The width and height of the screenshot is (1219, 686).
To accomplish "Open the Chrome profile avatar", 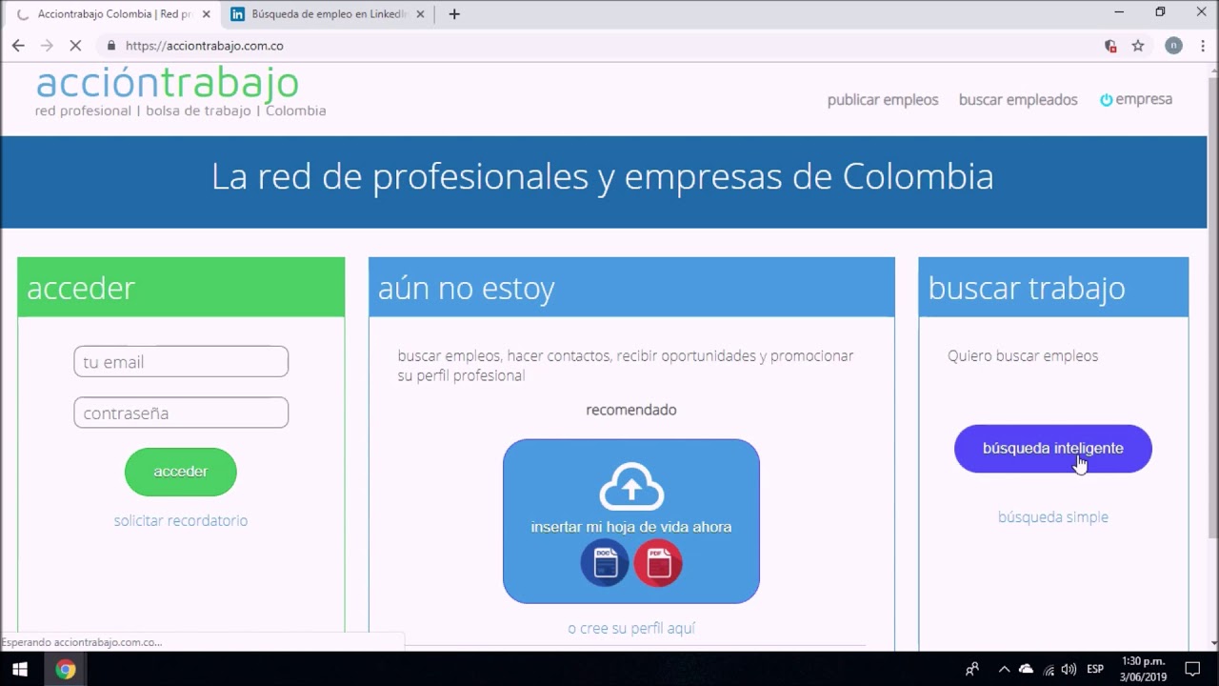I will tap(1173, 46).
